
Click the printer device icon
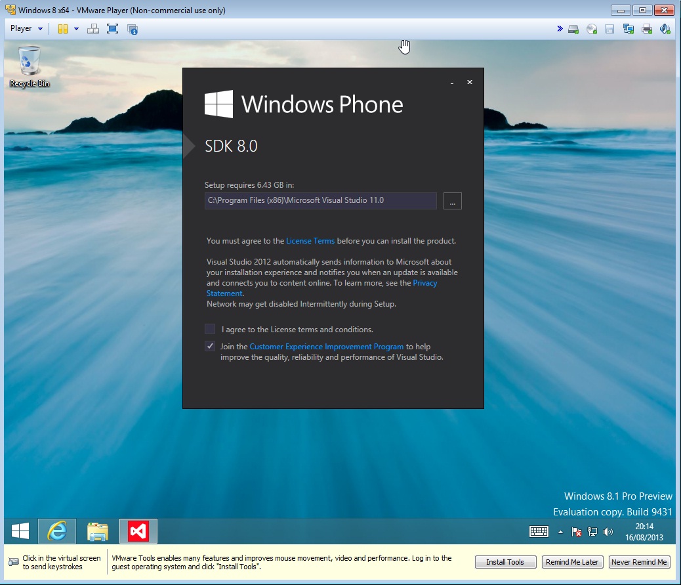click(647, 29)
